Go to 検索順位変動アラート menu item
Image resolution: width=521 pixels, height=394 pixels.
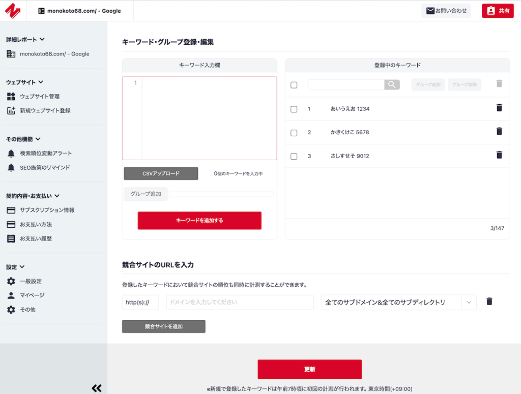(46, 154)
